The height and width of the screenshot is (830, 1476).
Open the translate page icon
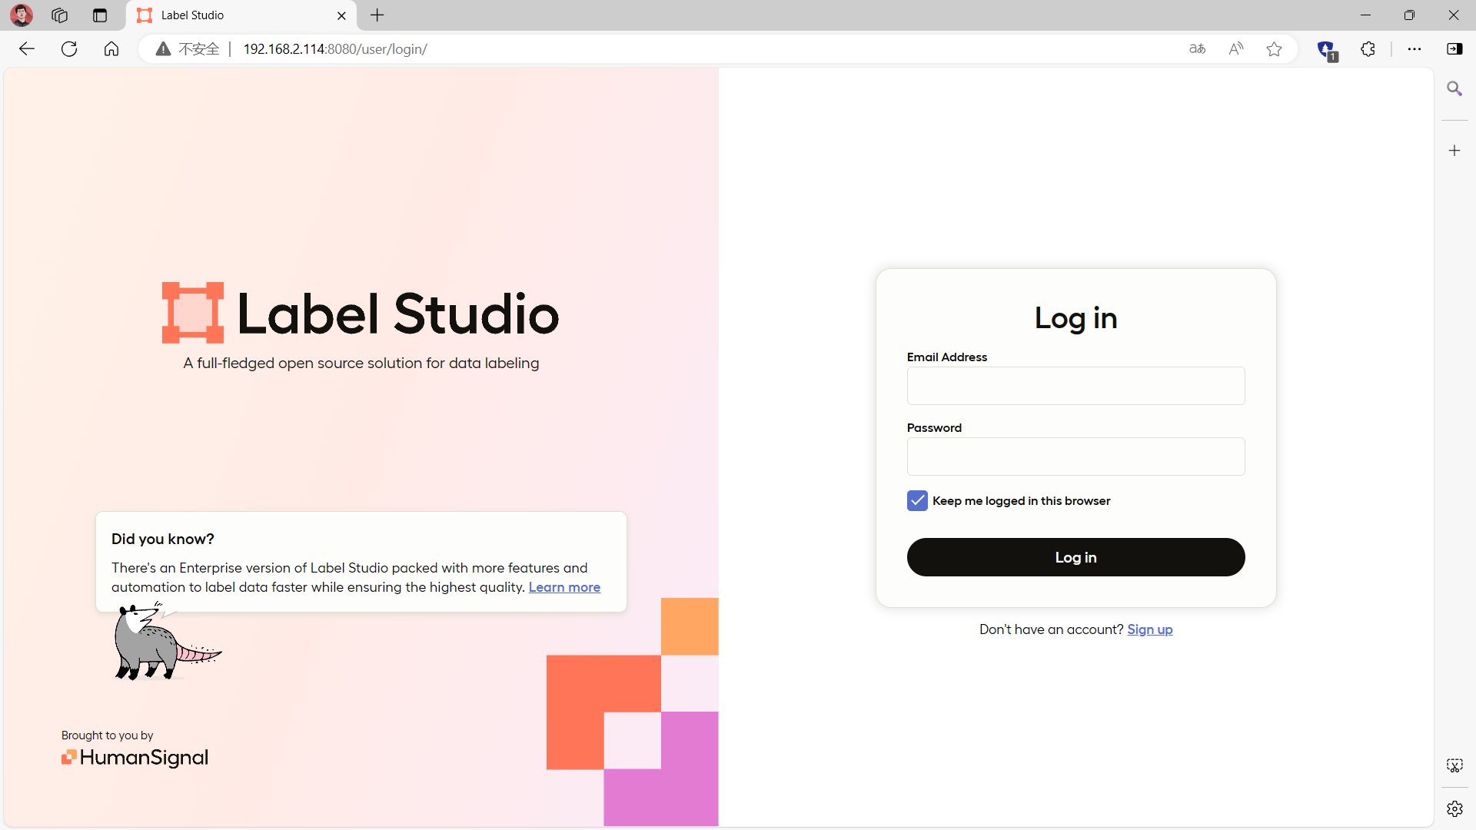[1198, 49]
